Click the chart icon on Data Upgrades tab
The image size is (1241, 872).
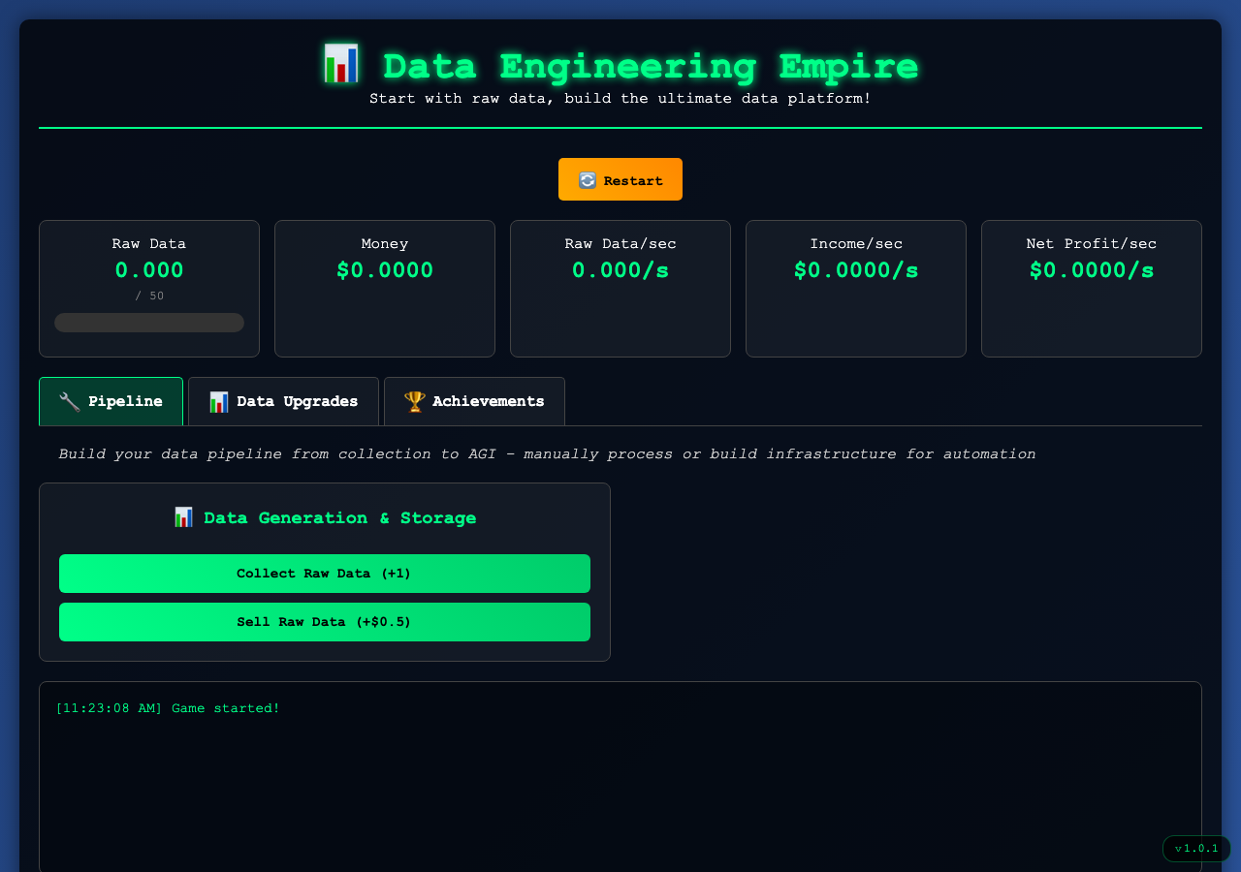[x=218, y=400]
